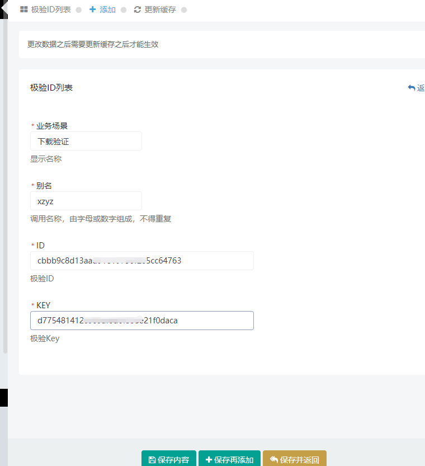Click the hint text 调用名称，由字母或数字组成，不得重复
425x466 pixels.
click(x=101, y=219)
